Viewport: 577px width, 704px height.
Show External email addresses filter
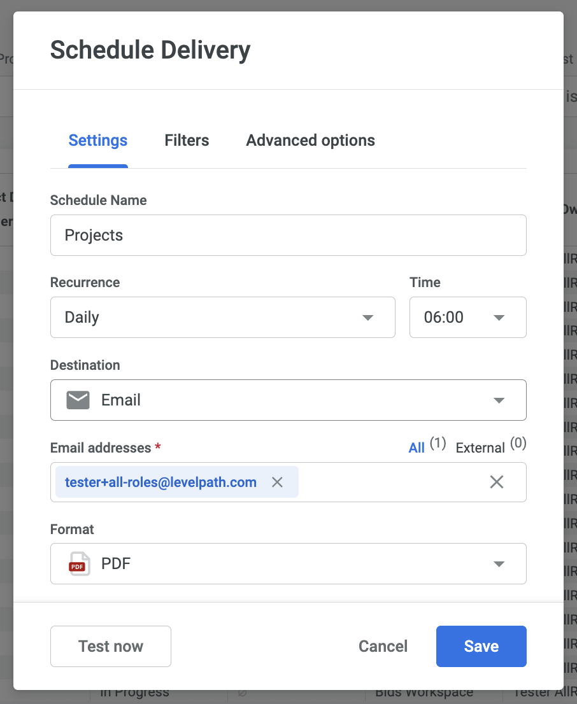click(480, 448)
